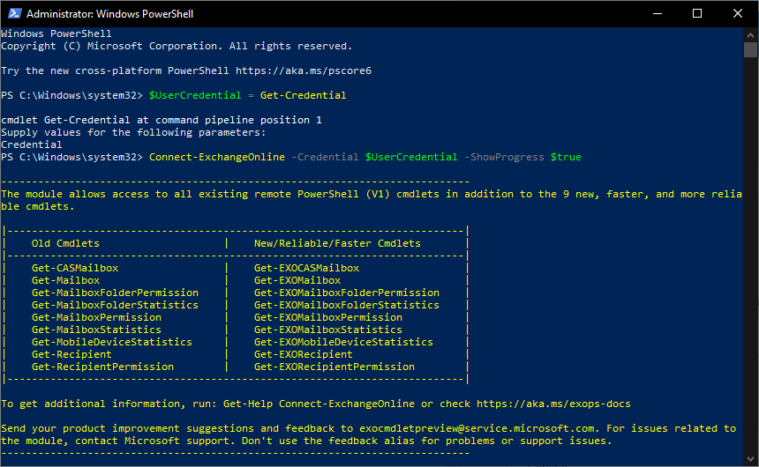Close the Administrator PowerShell window
Viewport: 759px width, 467px height.
[737, 13]
